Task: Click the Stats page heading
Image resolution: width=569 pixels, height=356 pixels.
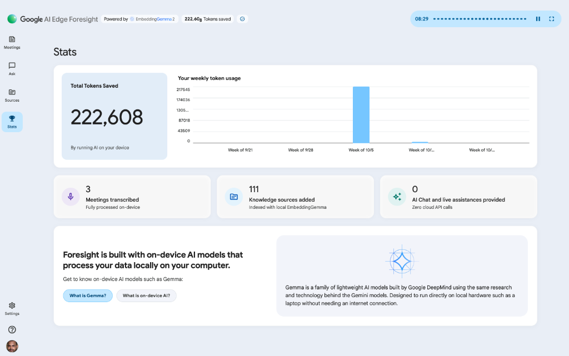Action: [x=65, y=52]
